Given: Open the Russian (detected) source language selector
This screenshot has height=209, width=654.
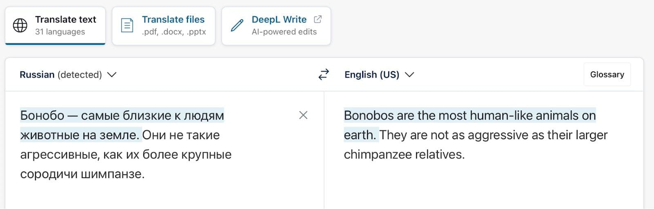Looking at the screenshot, I should click(x=61, y=75).
